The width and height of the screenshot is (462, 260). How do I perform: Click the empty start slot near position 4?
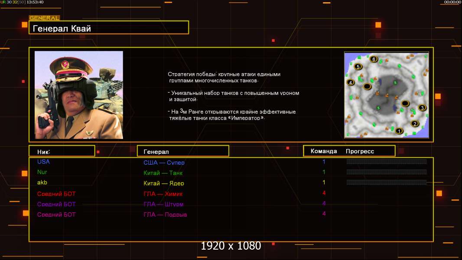tap(367, 86)
